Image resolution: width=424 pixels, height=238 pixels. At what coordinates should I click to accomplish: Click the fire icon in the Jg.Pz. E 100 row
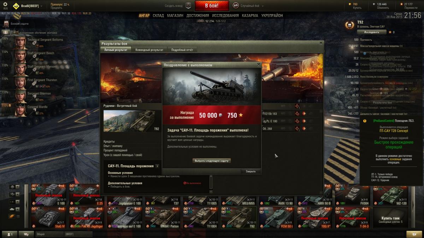click(304, 121)
